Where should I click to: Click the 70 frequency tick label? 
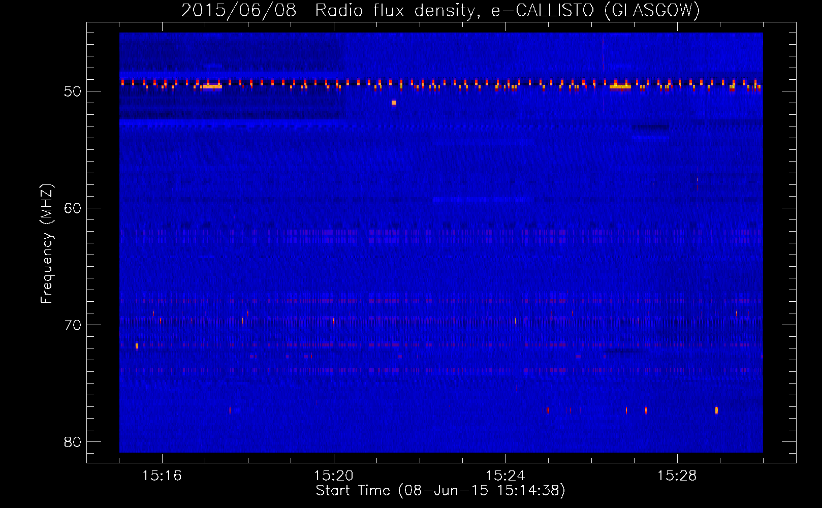point(73,325)
